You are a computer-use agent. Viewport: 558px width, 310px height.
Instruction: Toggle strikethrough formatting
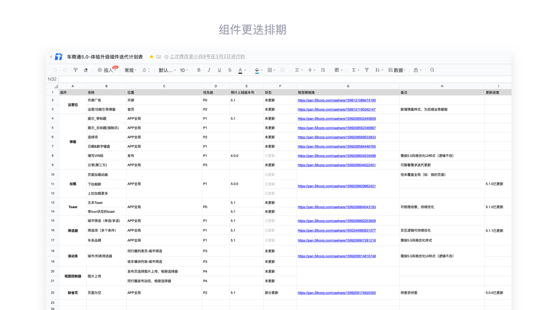point(230,70)
